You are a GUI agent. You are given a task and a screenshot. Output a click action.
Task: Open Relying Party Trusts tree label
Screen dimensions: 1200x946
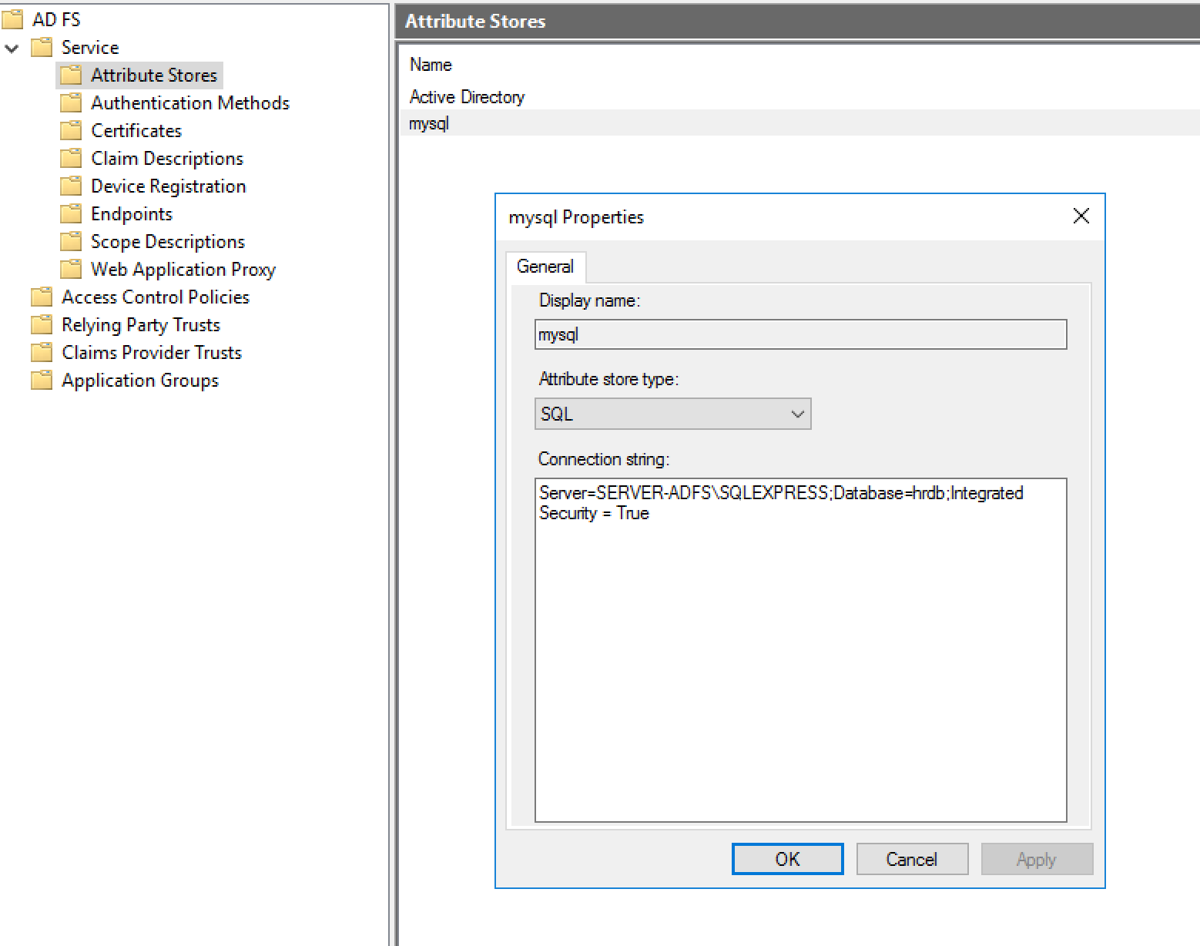pos(141,325)
